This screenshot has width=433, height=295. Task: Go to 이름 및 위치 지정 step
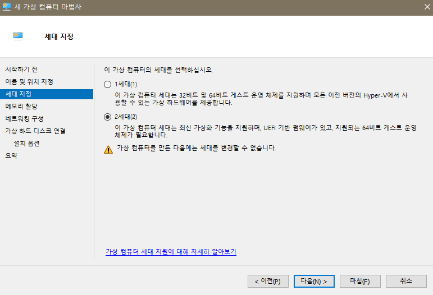click(x=29, y=82)
